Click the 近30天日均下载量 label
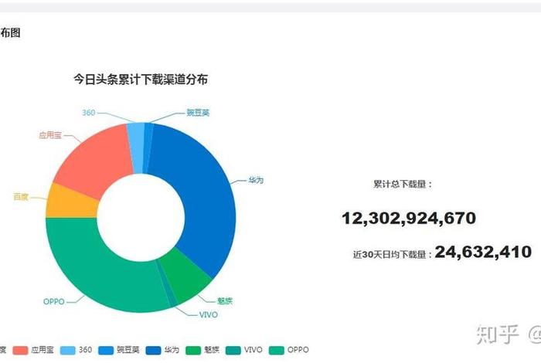541x363 pixels. click(x=393, y=255)
